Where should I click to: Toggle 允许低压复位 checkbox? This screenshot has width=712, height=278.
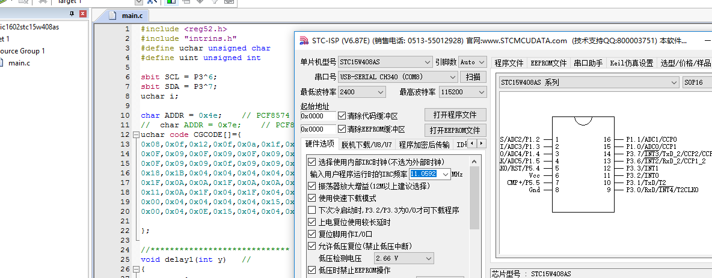(311, 246)
